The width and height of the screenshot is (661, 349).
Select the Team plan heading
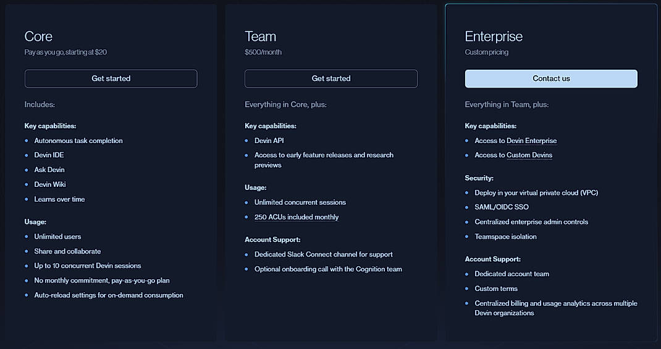(x=260, y=36)
